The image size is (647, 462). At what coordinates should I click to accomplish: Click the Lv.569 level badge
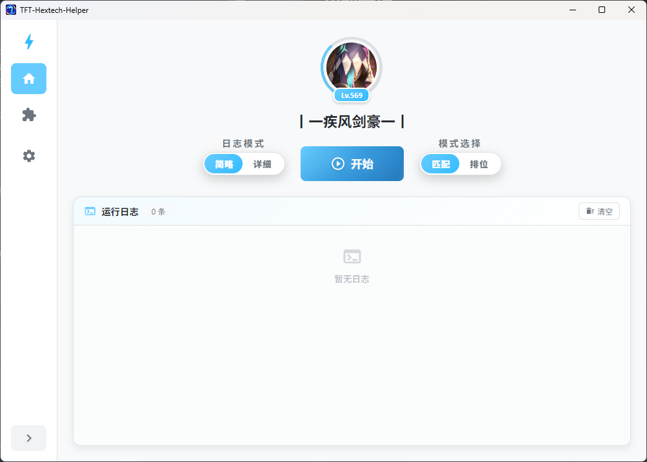click(x=352, y=95)
